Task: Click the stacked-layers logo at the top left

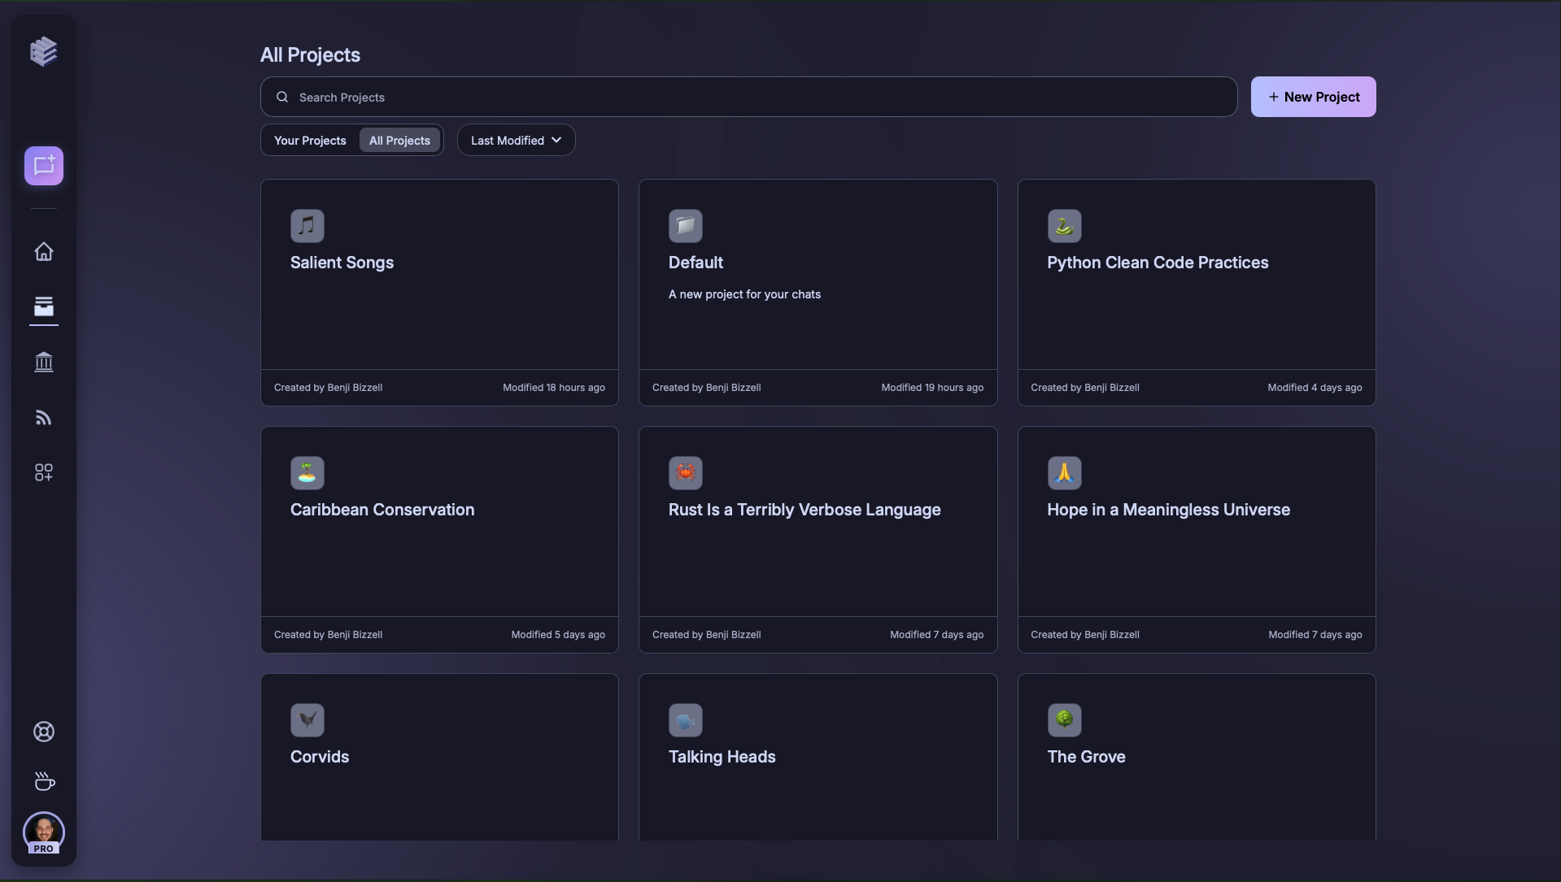Action: pos(43,50)
